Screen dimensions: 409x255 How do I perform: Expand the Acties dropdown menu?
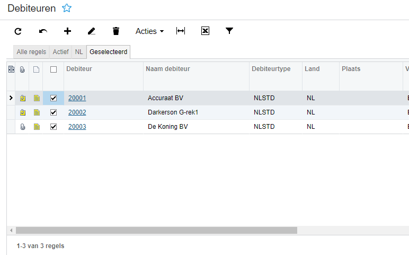[x=149, y=31]
